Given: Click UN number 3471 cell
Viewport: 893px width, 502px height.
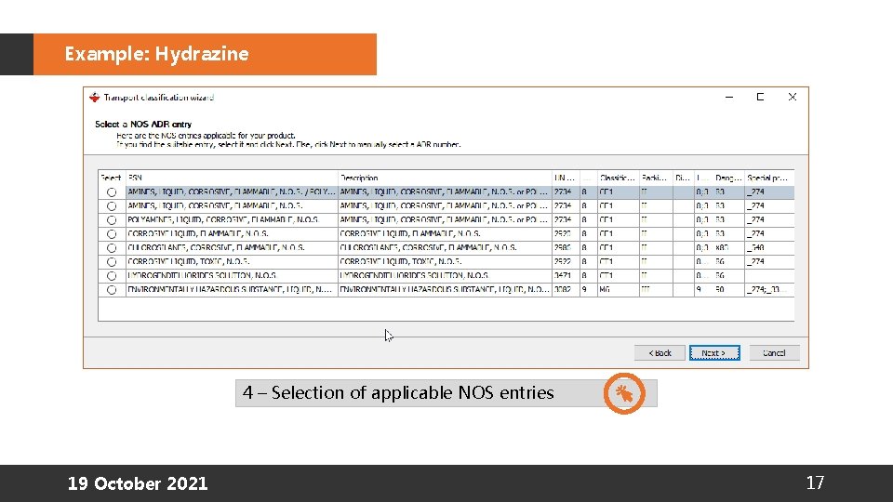Looking at the screenshot, I should pyautogui.click(x=566, y=275).
